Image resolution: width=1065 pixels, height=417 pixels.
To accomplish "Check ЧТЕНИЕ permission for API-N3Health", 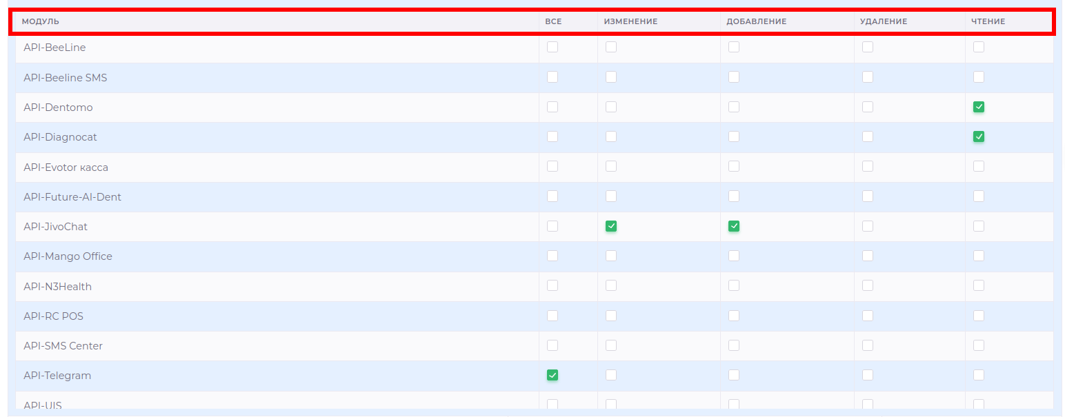I will (979, 285).
